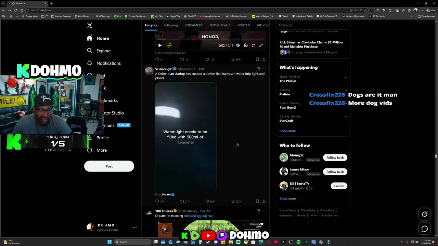View analytics of the 223K views post
Image resolution: width=438 pixels, height=246 pixels.
click(236, 201)
